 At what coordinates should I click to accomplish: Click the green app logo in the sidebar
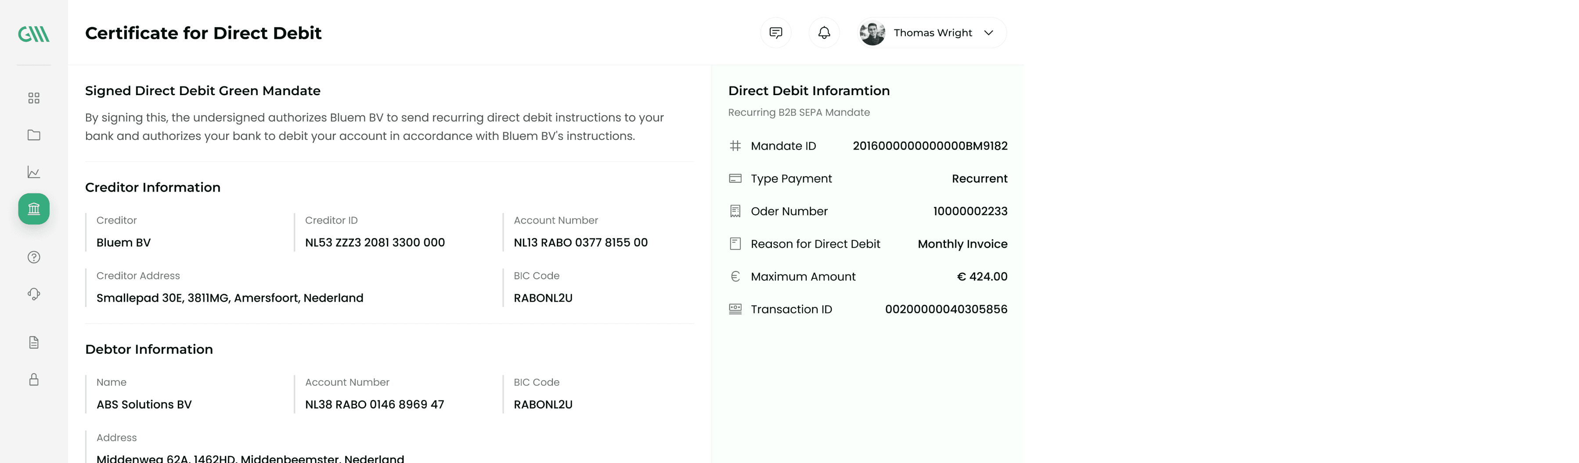(x=34, y=34)
